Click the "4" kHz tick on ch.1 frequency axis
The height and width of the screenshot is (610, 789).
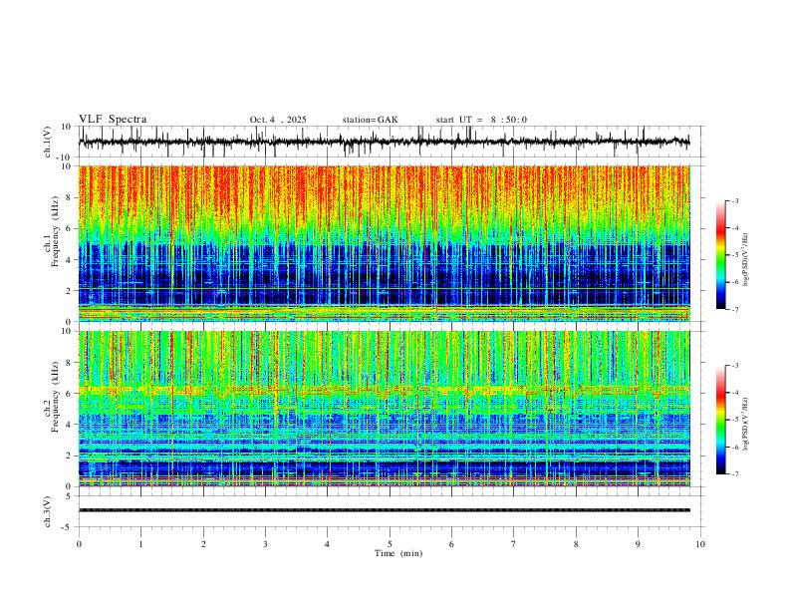point(70,260)
